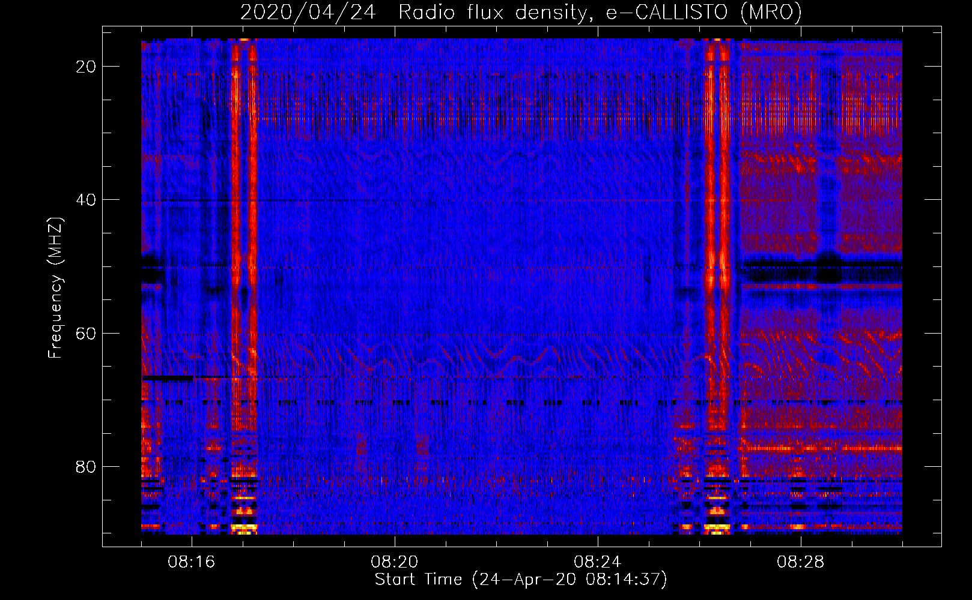Click the '40' frequency tick label
972x600 pixels.
pos(86,200)
